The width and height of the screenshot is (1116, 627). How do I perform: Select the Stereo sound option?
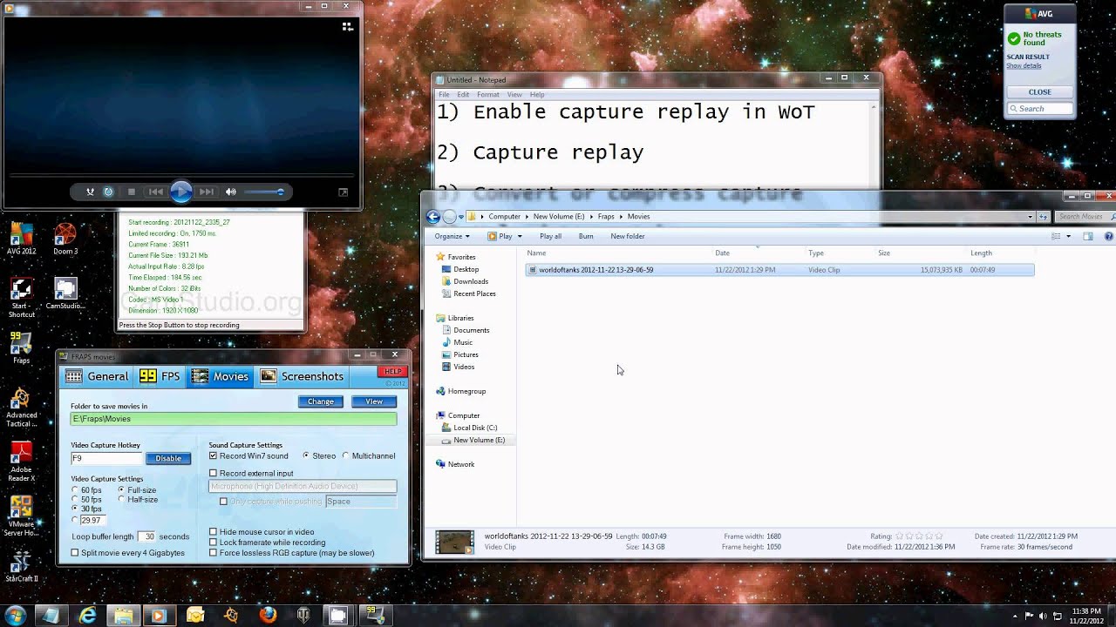coord(319,455)
